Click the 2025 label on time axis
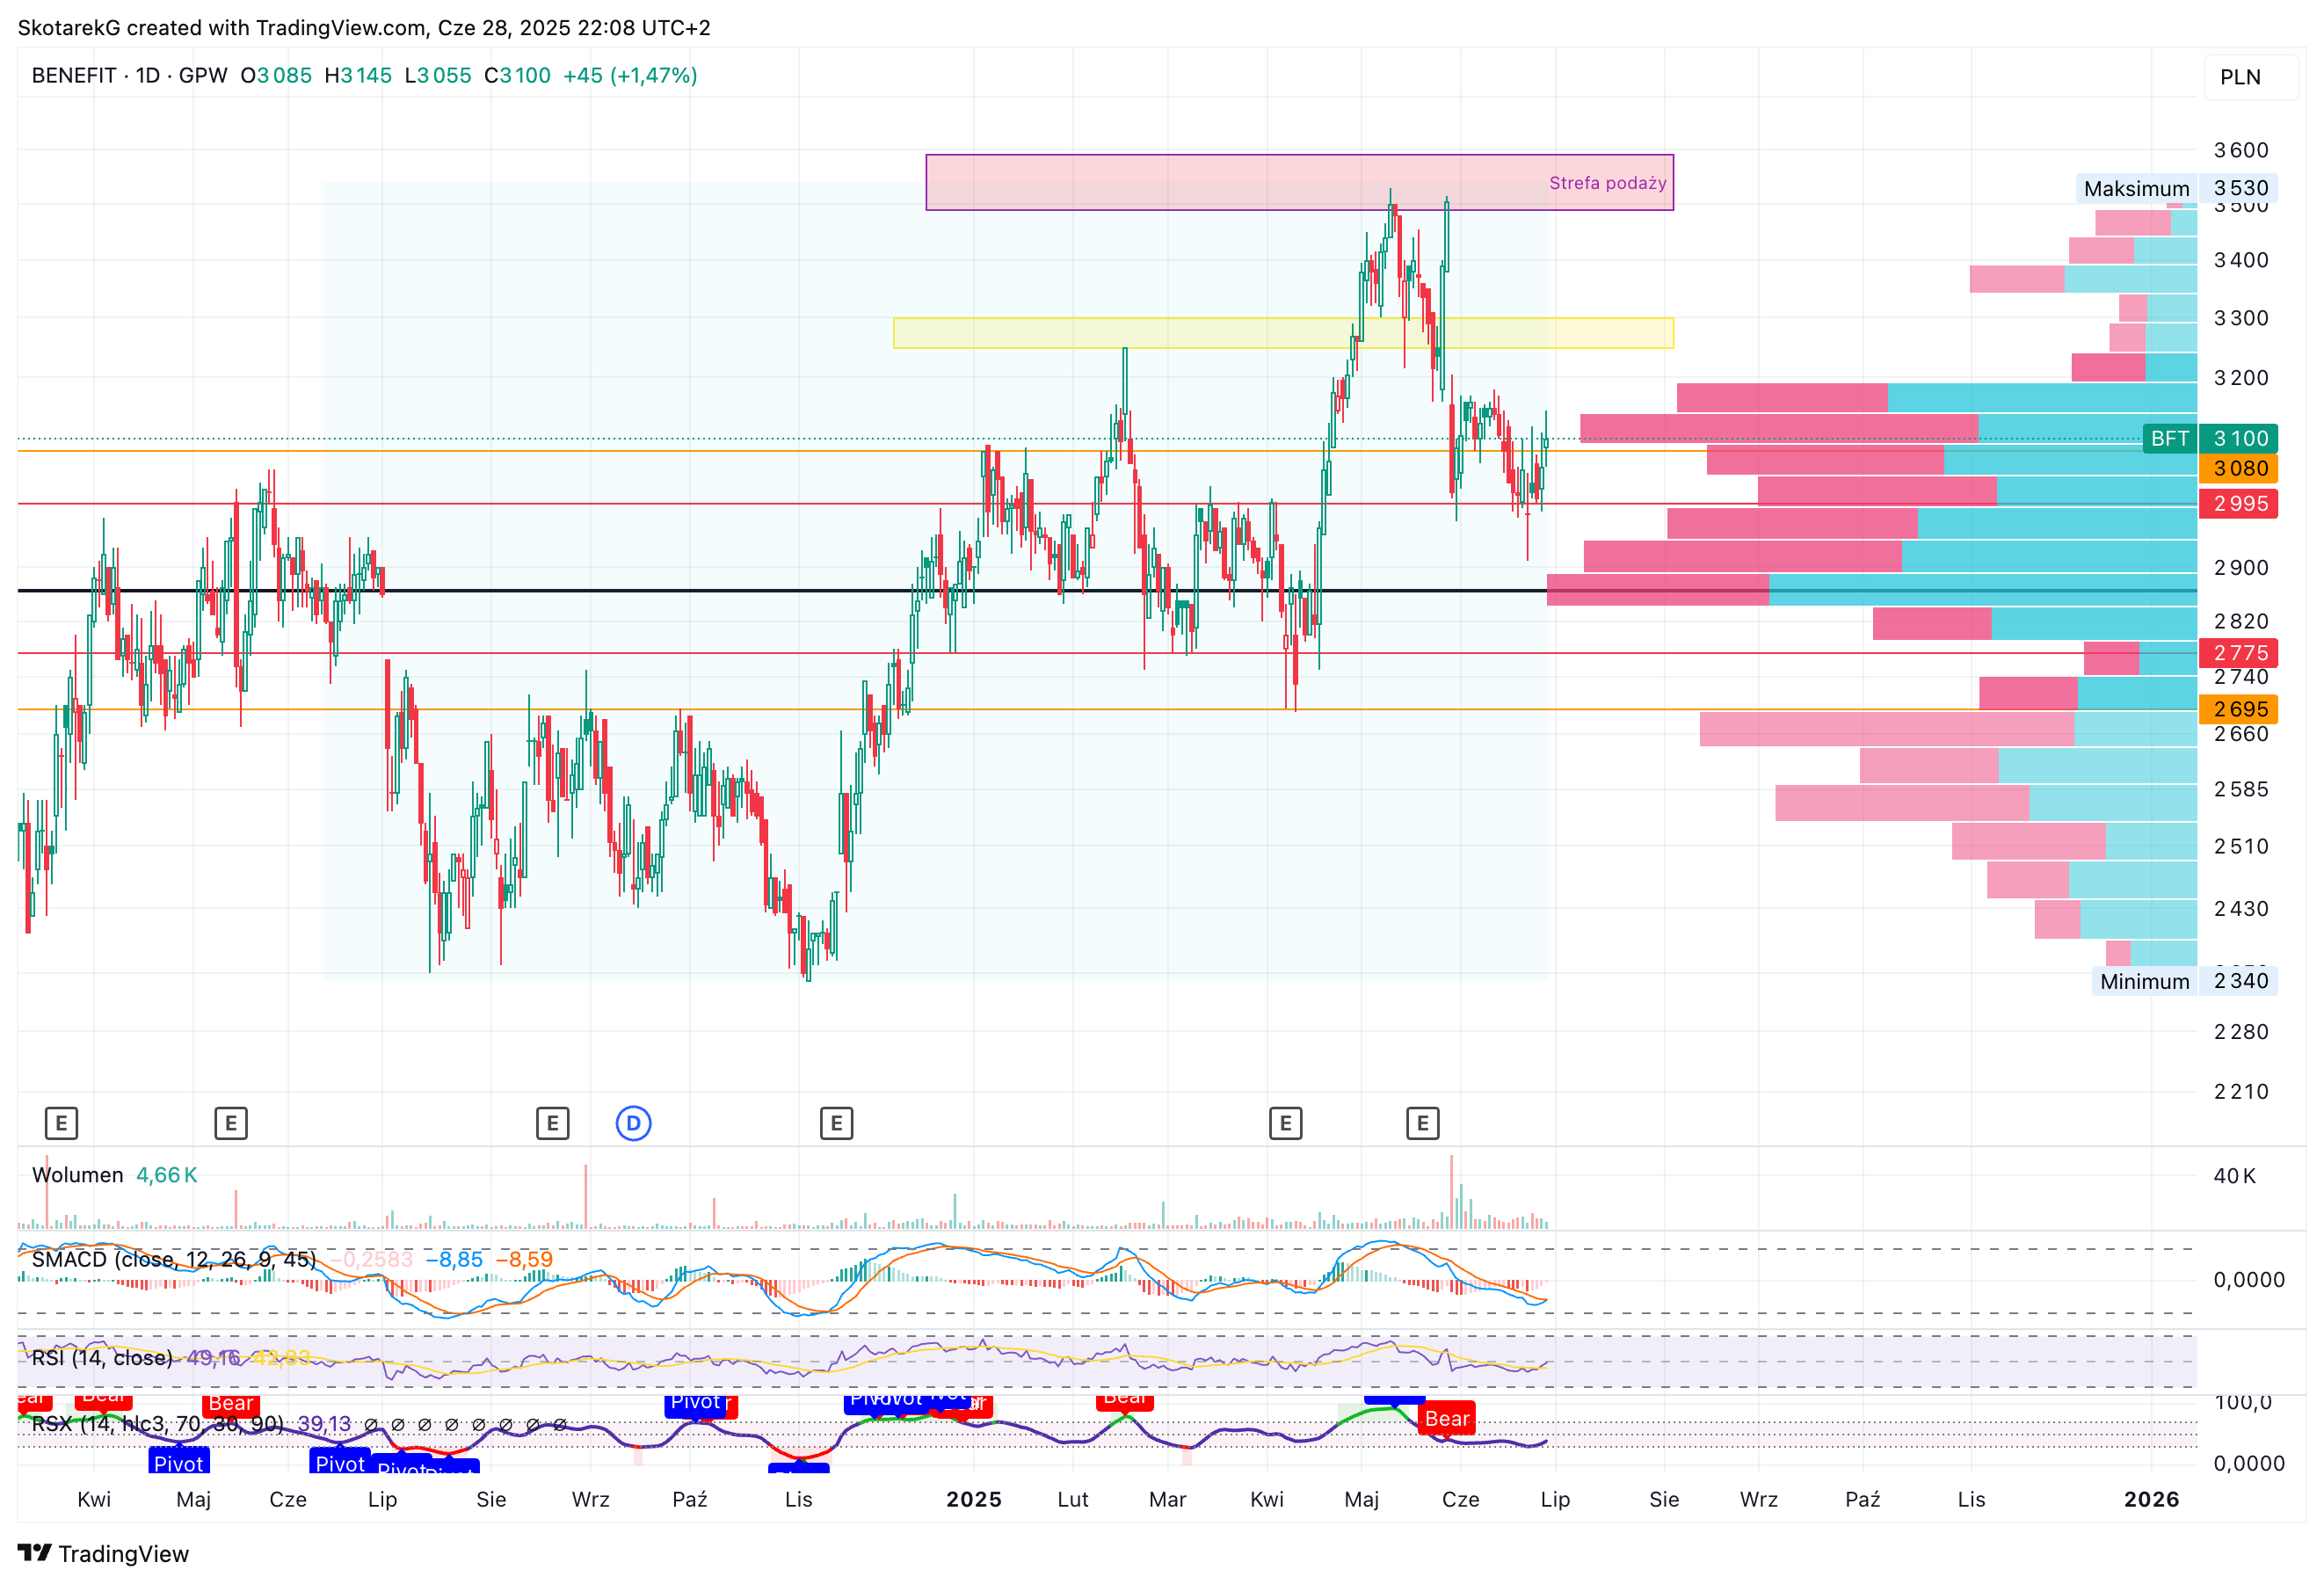The width and height of the screenshot is (2324, 1584). (x=974, y=1499)
